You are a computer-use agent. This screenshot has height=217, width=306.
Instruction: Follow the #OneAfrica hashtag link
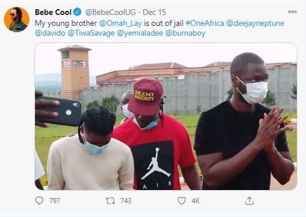[205, 23]
